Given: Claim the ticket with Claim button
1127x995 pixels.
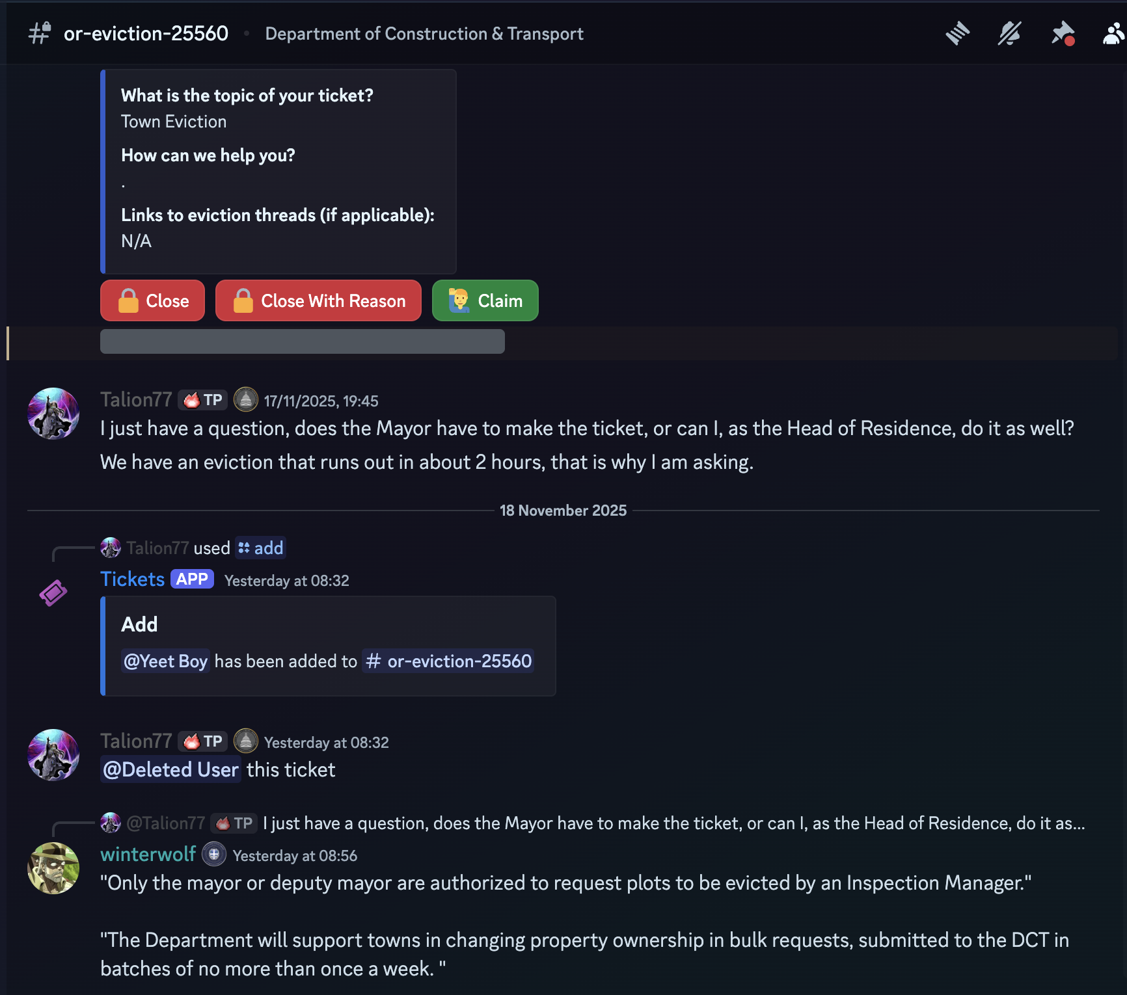Looking at the screenshot, I should (485, 300).
